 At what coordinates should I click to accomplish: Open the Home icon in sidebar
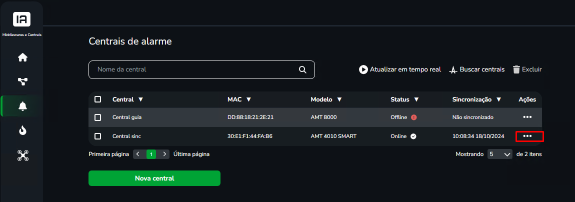(x=22, y=57)
